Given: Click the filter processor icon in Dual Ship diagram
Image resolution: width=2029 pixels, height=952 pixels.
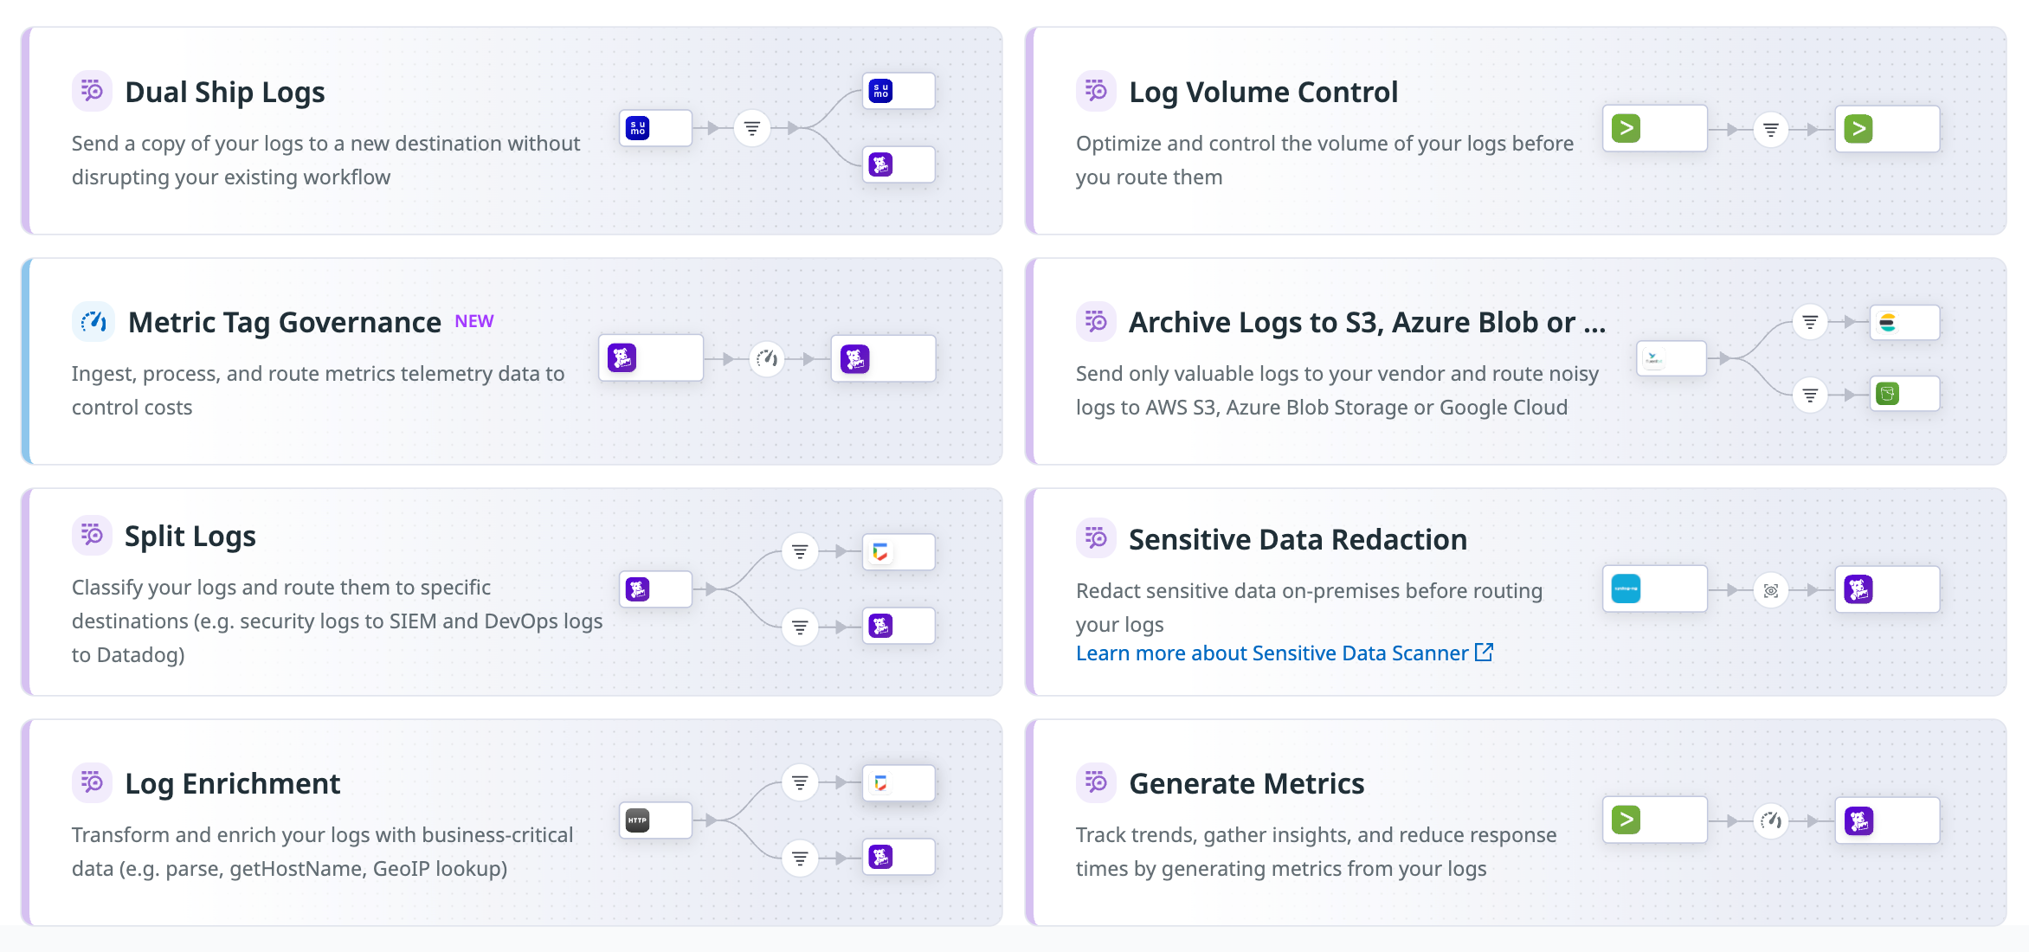Looking at the screenshot, I should (752, 129).
